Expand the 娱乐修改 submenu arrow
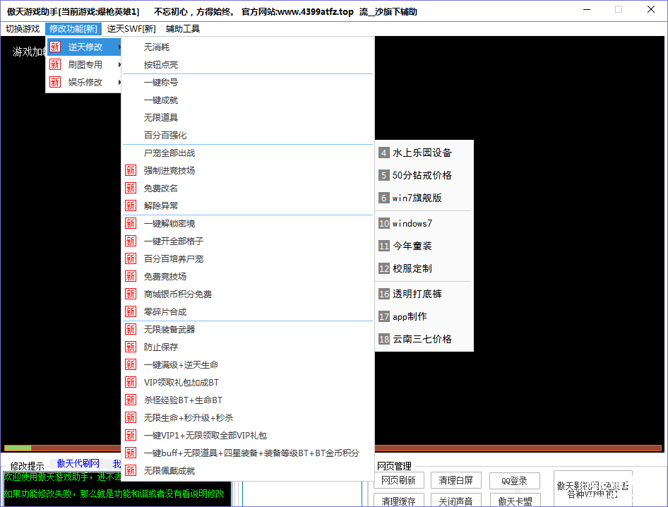 (119, 82)
